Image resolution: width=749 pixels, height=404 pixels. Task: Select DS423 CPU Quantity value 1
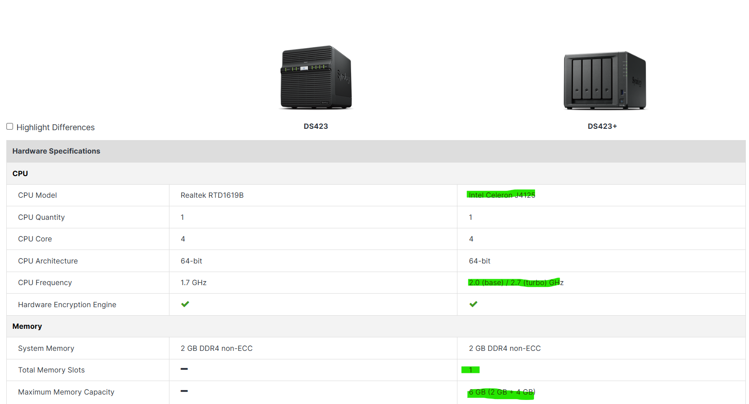183,218
